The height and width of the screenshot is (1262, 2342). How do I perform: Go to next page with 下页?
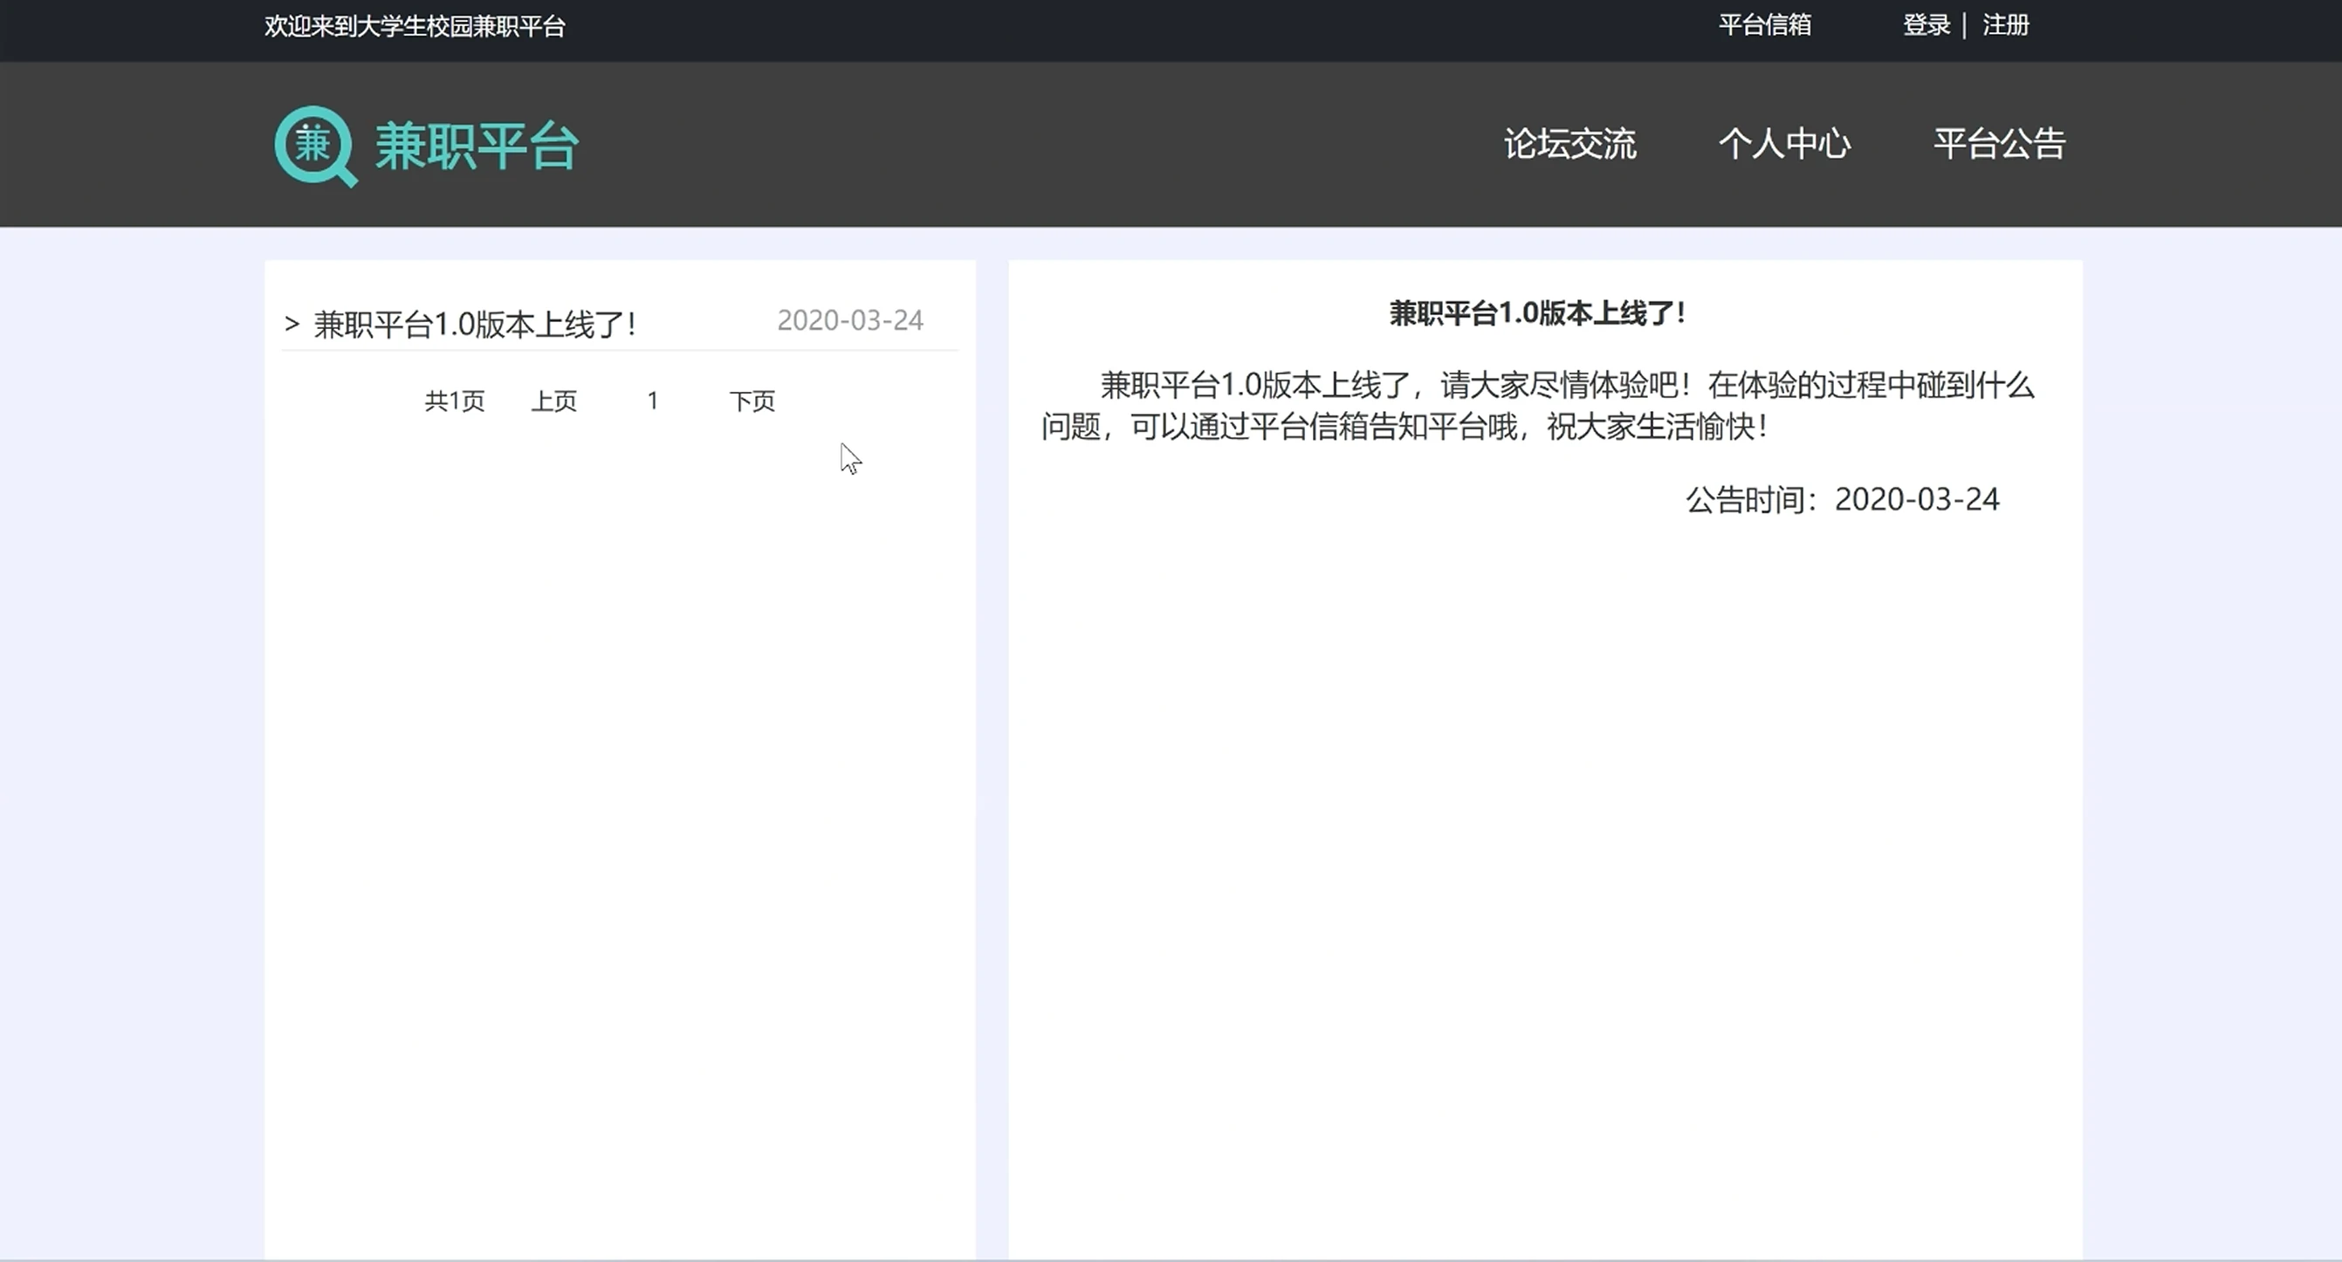[x=752, y=401]
